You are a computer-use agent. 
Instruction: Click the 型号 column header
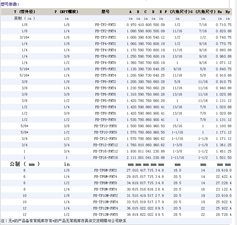pos(105,12)
